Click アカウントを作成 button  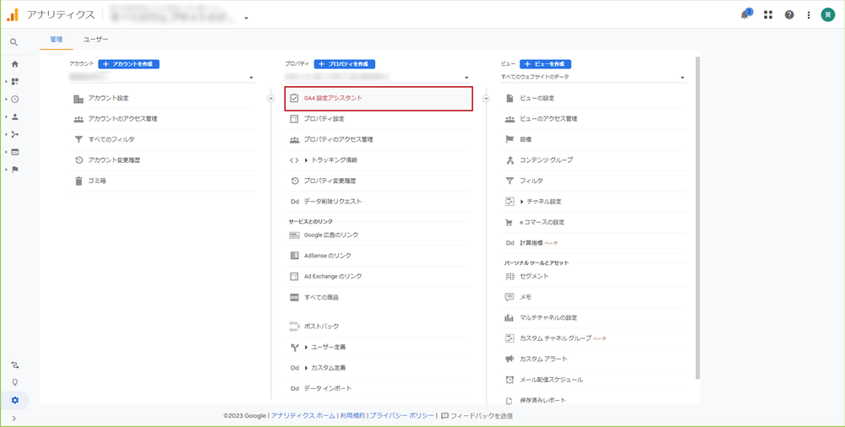[x=128, y=64]
